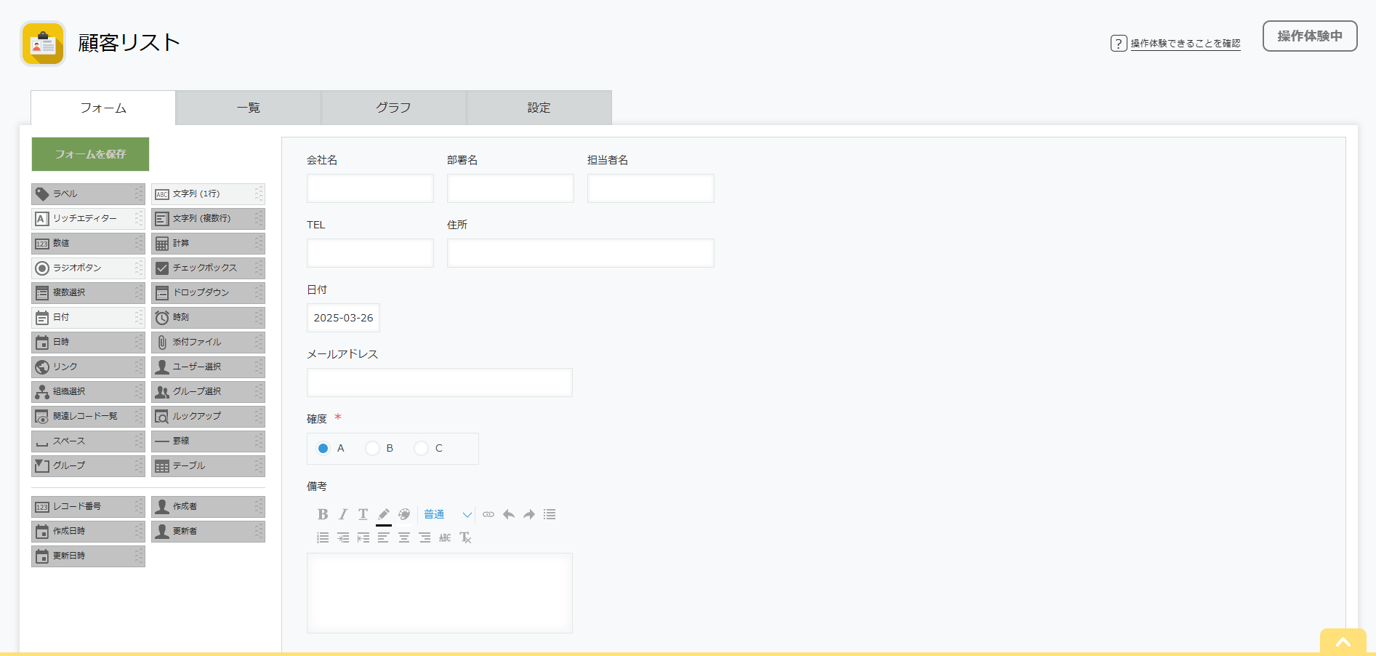Apply italic in the 備考 editor toolbar
The height and width of the screenshot is (656, 1376).
343,514
